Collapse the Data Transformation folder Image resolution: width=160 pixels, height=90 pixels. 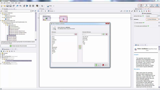(x=1, y=20)
